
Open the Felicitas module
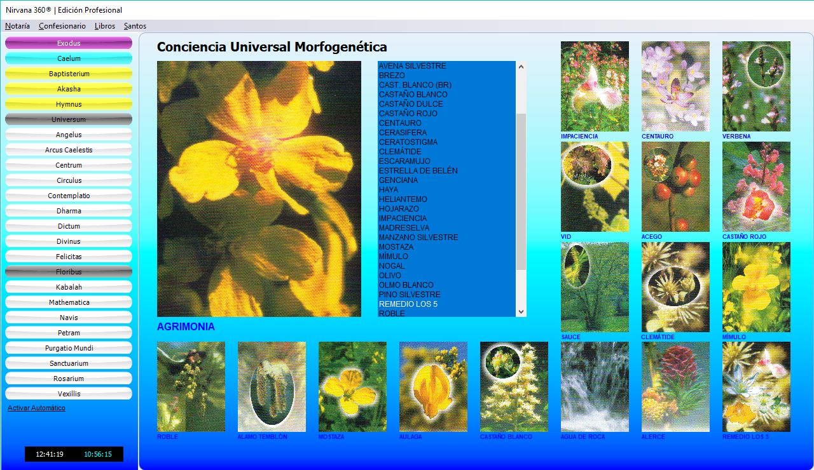69,257
